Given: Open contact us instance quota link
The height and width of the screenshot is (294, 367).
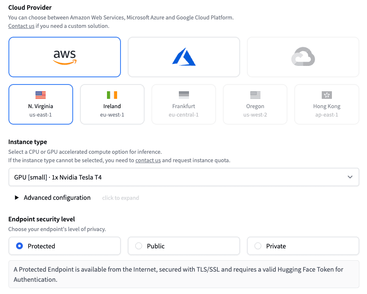Looking at the screenshot, I should coord(148,160).
